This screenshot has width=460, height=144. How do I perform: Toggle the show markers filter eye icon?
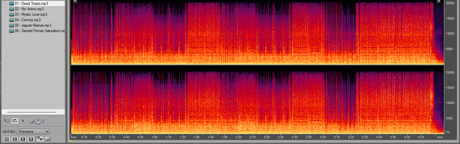(x=40, y=139)
